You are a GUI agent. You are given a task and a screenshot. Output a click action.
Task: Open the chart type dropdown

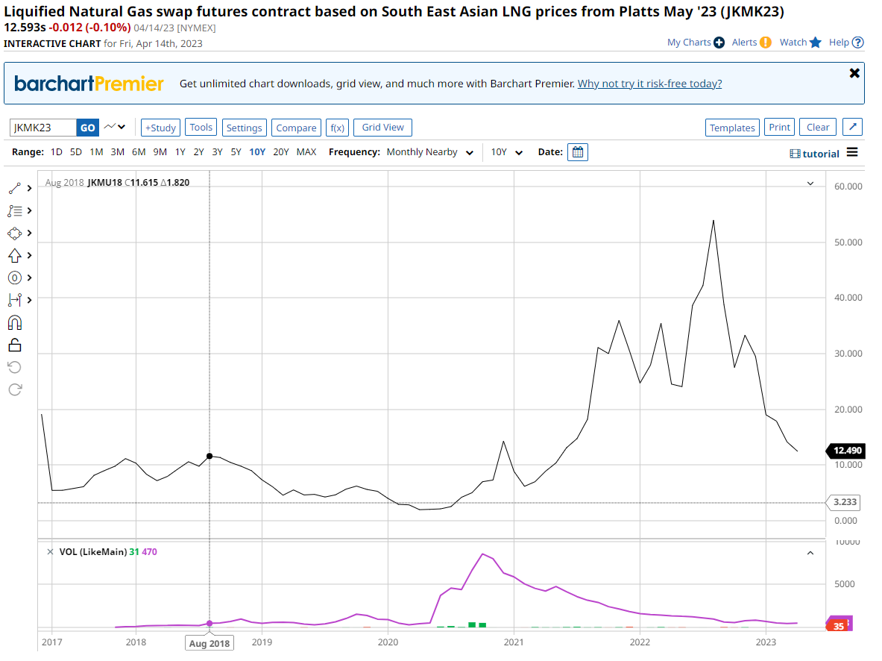[x=115, y=128]
